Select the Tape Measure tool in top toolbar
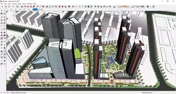This screenshot has width=176, height=94. [37, 6]
